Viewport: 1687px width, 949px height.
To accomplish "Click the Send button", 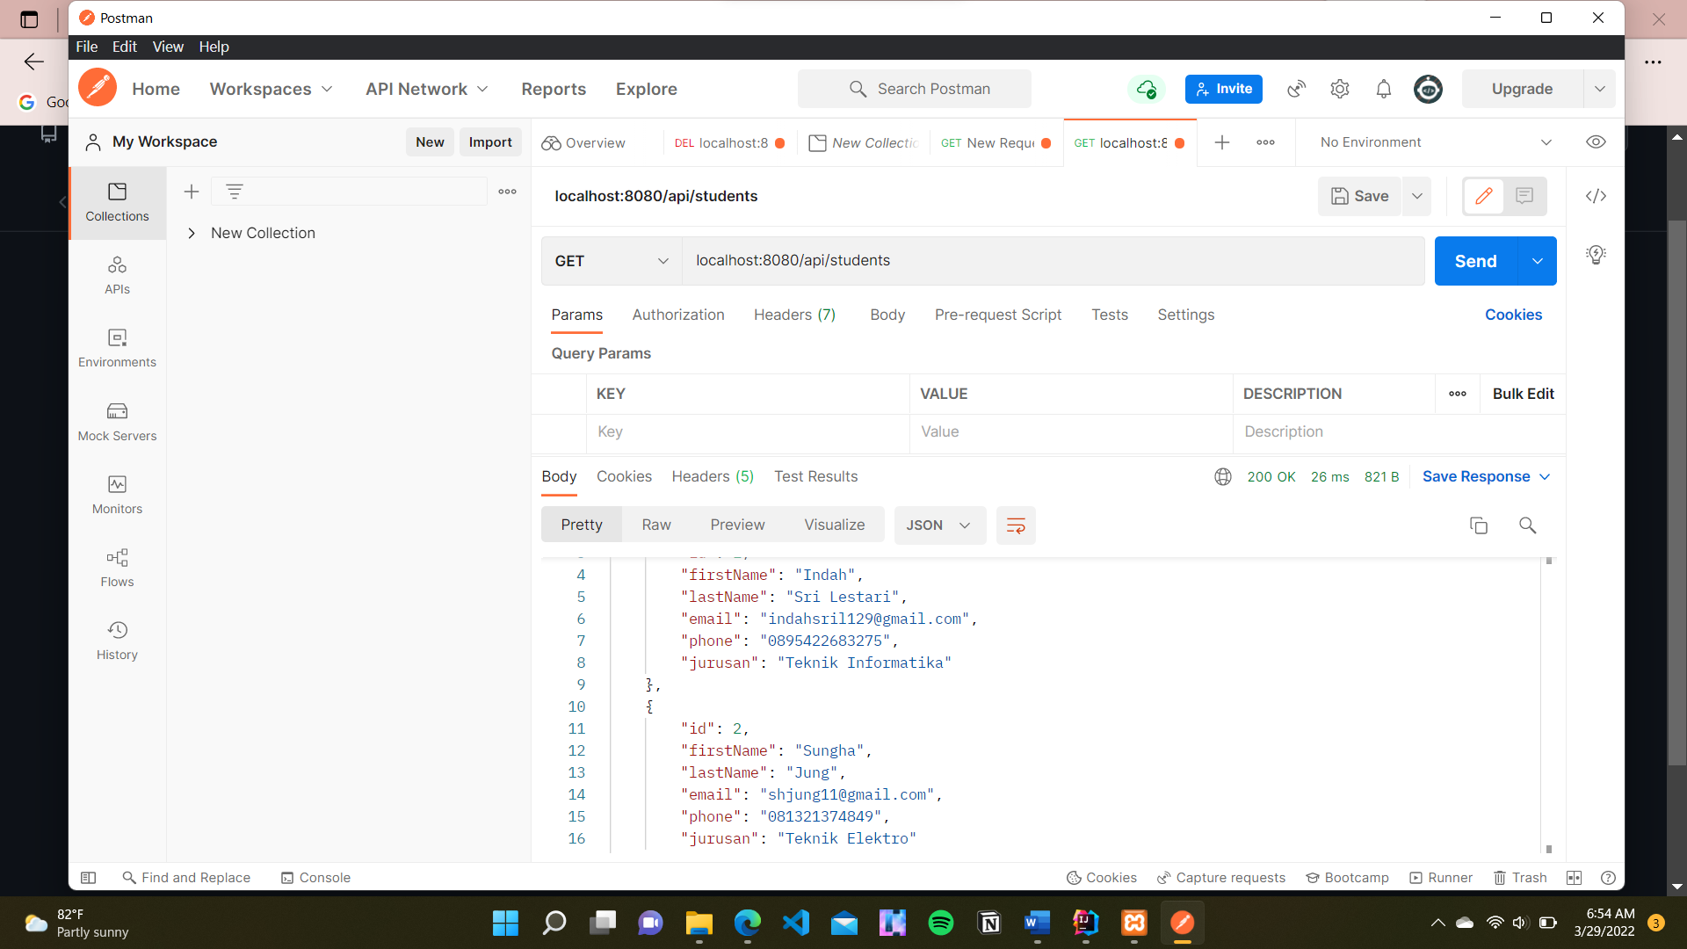I will click(x=1475, y=261).
